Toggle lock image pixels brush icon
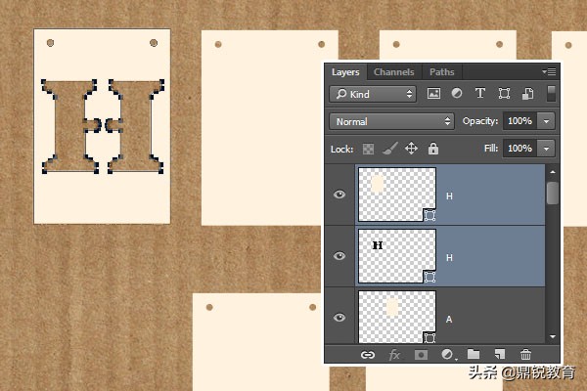 pos(389,149)
